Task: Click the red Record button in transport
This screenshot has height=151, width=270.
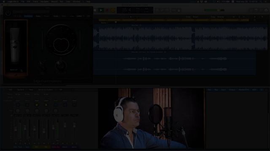Action: pyautogui.click(x=107, y=10)
